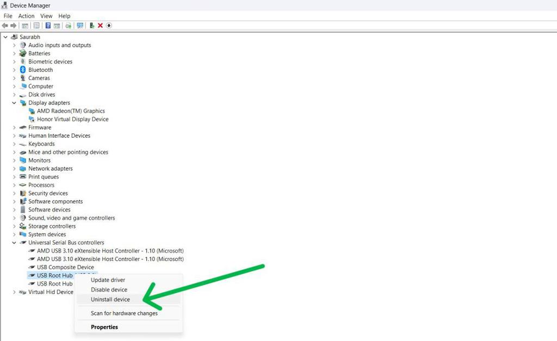
Task: Select the unhighlighted USB Root Hub entry
Action: coord(55,284)
